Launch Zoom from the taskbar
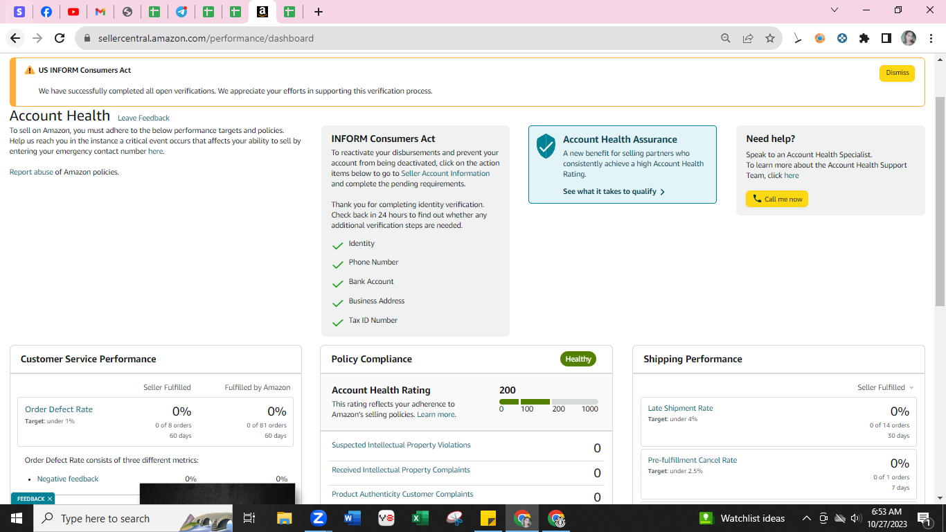946x532 pixels. pos(319,518)
